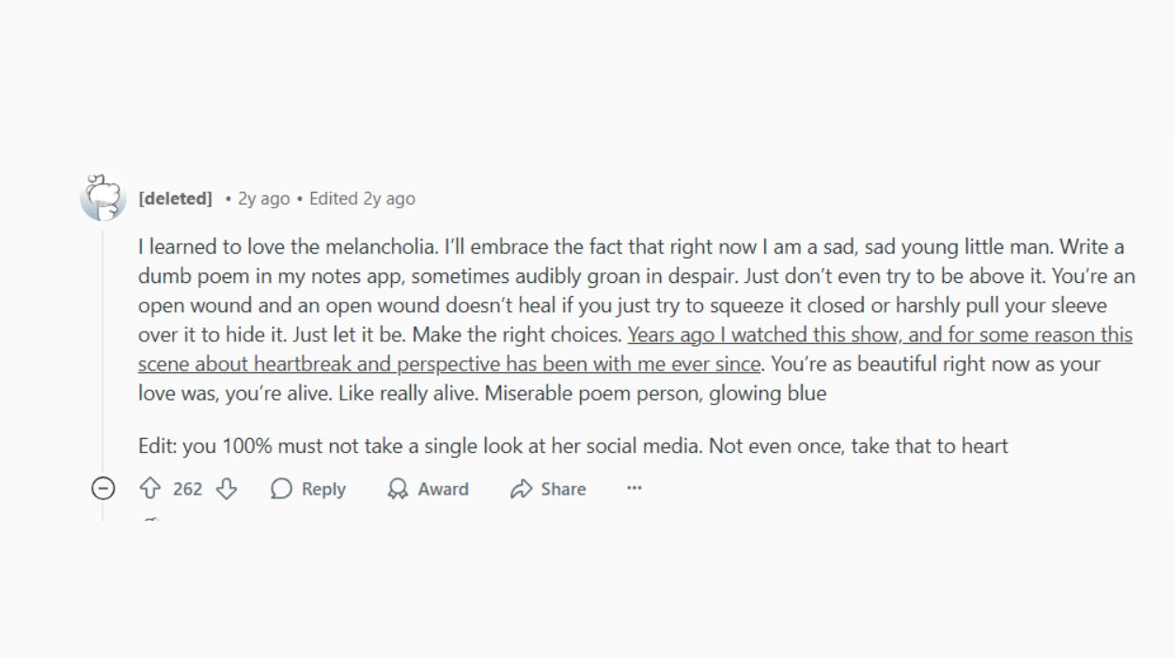
Task: Downvote the melancholia comment
Action: point(227,489)
